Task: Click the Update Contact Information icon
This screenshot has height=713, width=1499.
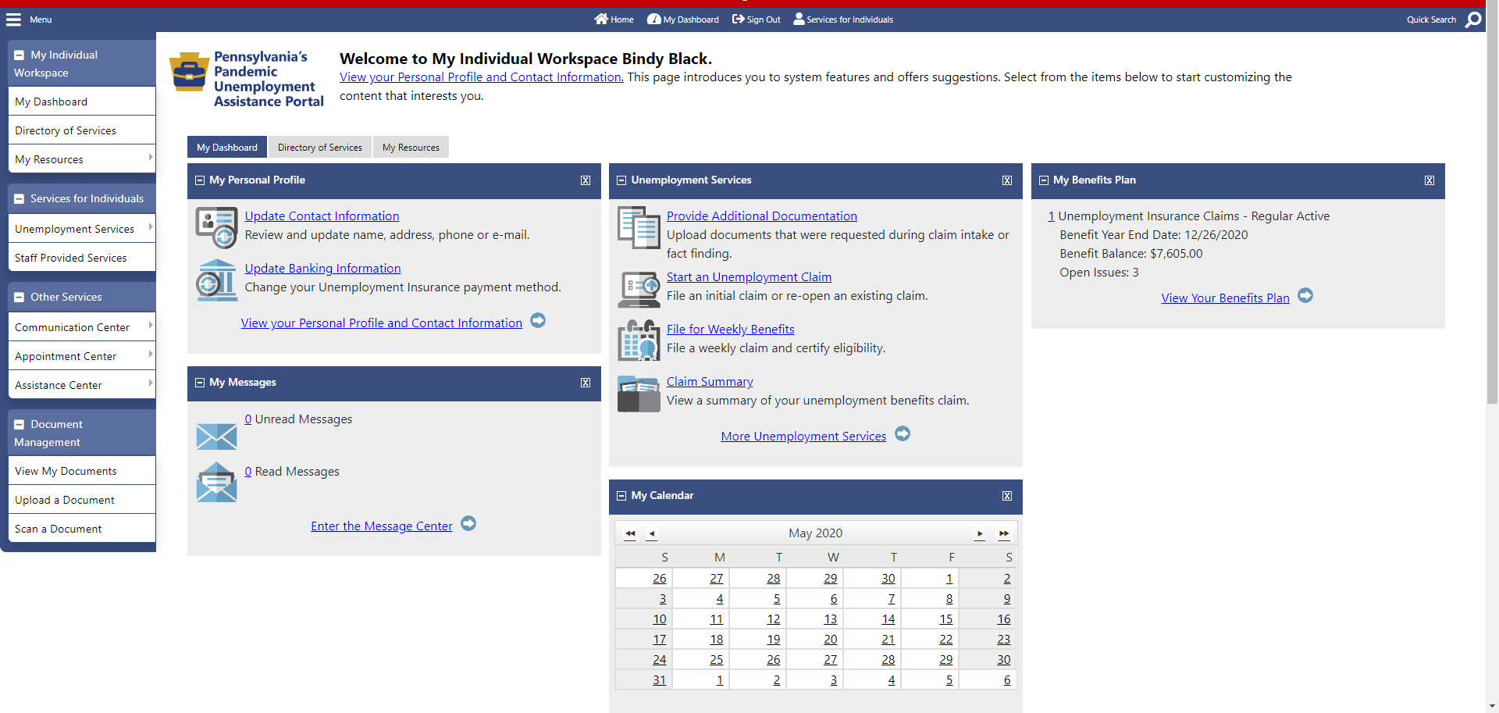Action: point(216,226)
